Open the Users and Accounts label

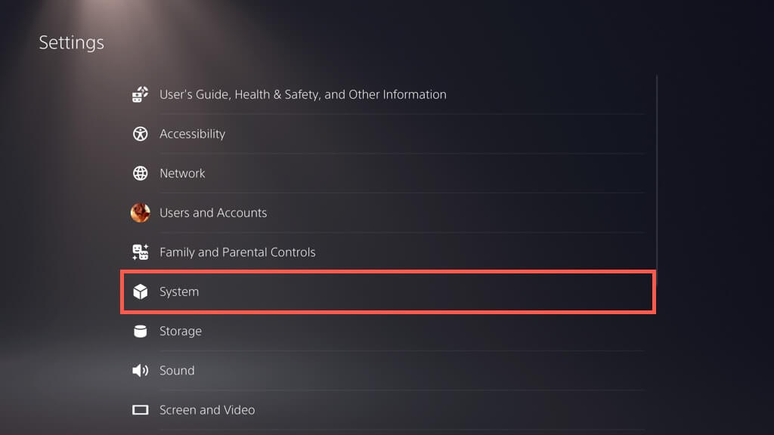[x=213, y=213]
